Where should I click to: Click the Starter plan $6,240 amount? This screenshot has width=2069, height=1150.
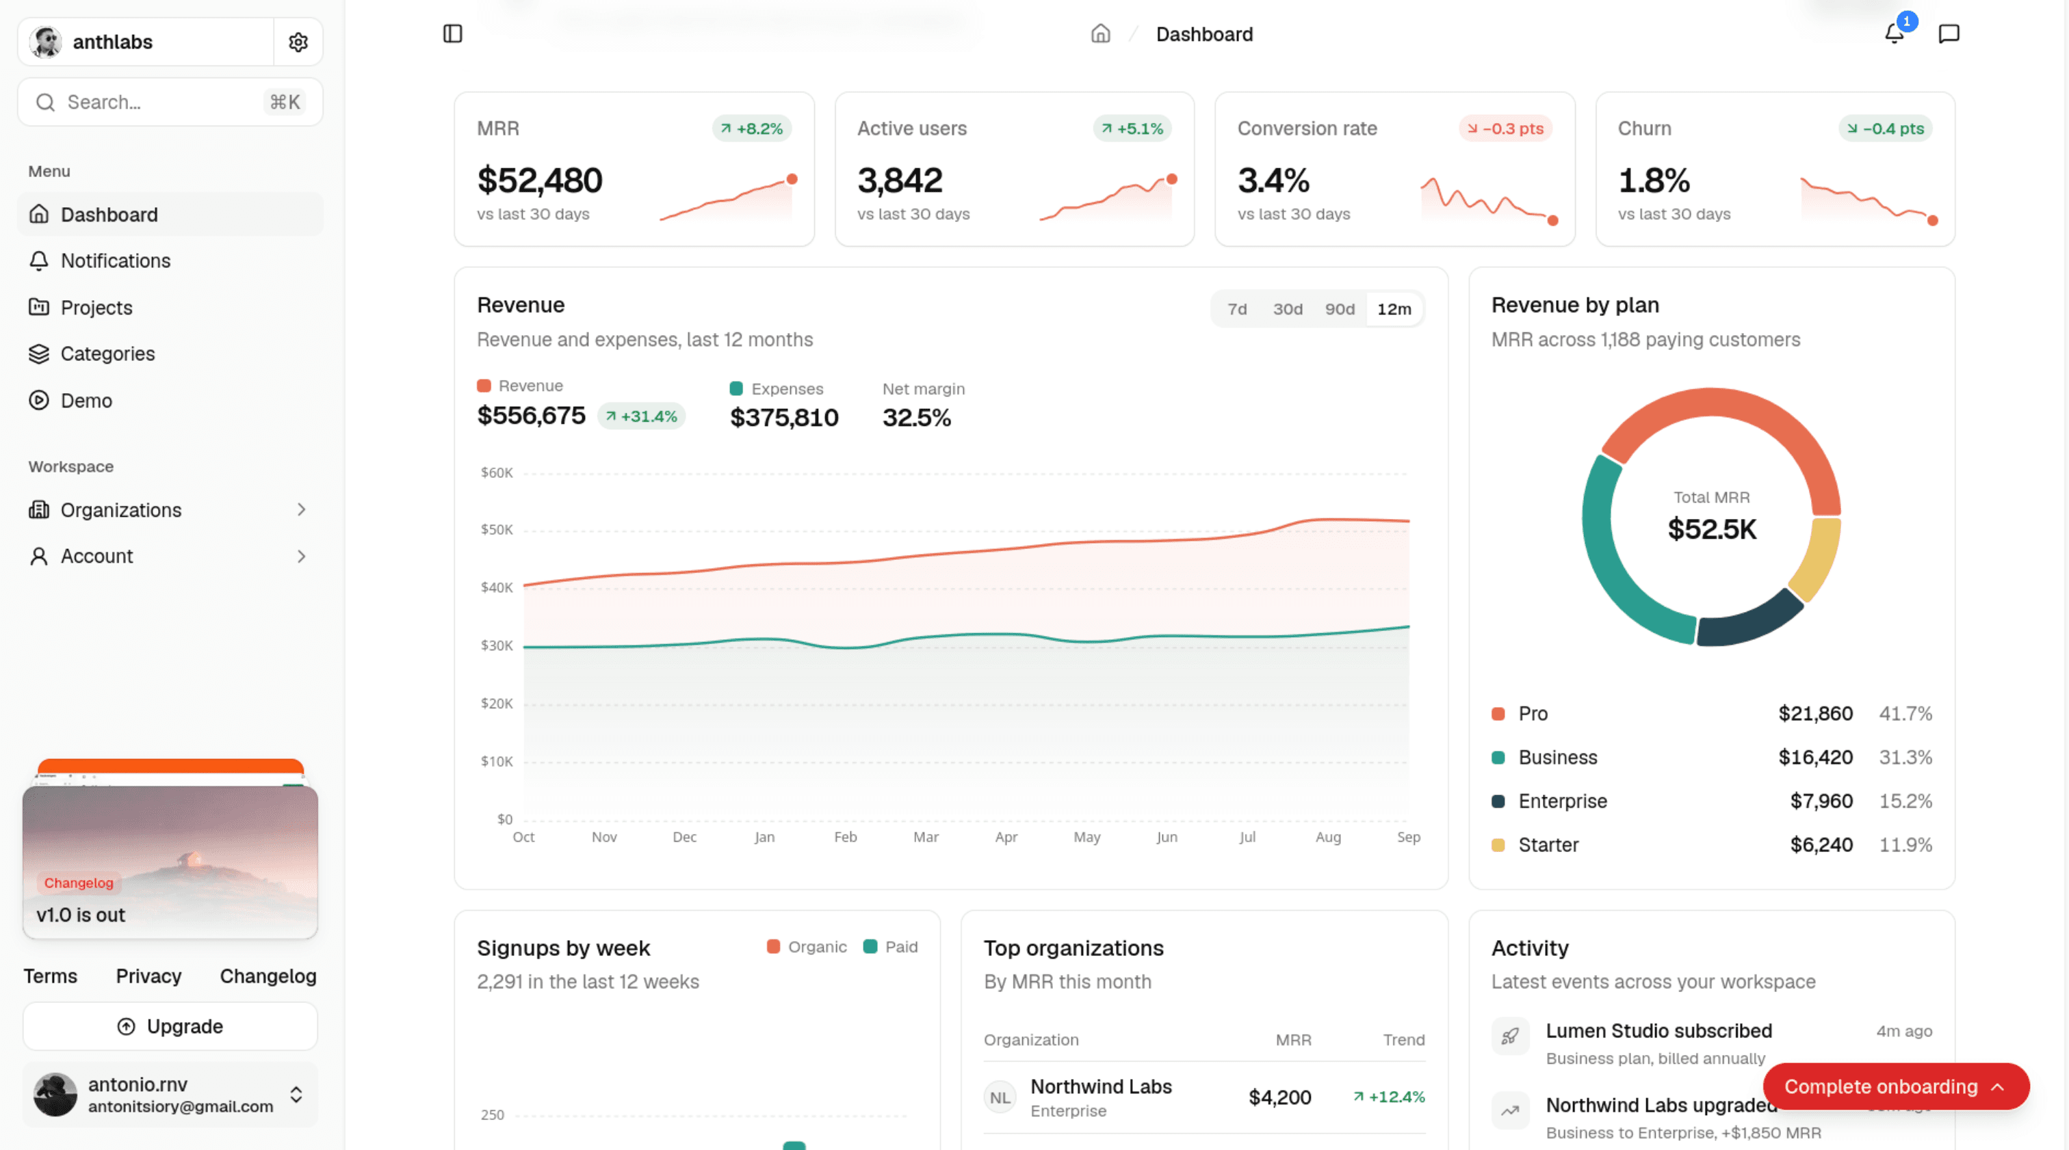coord(1821,845)
